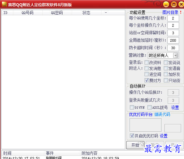Toggle the 91VPN checkbox
Viewport: 184px width, 159px height.
click(x=132, y=107)
